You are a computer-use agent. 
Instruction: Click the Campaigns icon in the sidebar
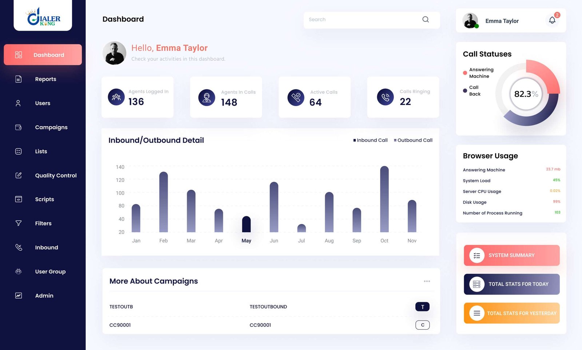[x=18, y=127]
